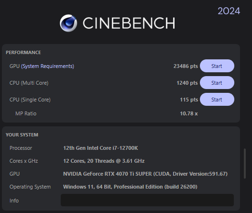Click the MP Ratio value 10.78 x
The image size is (252, 213).
[x=189, y=113]
